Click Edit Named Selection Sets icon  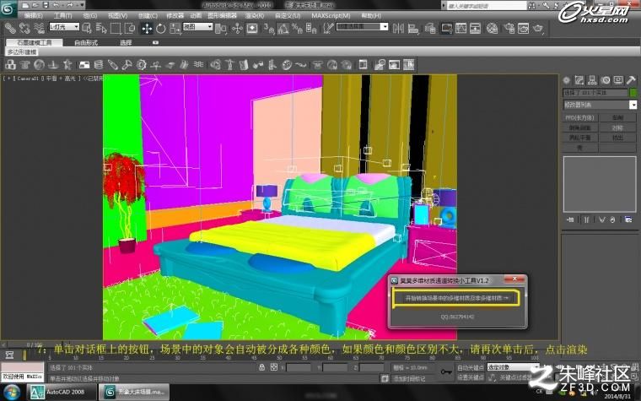pos(328,28)
